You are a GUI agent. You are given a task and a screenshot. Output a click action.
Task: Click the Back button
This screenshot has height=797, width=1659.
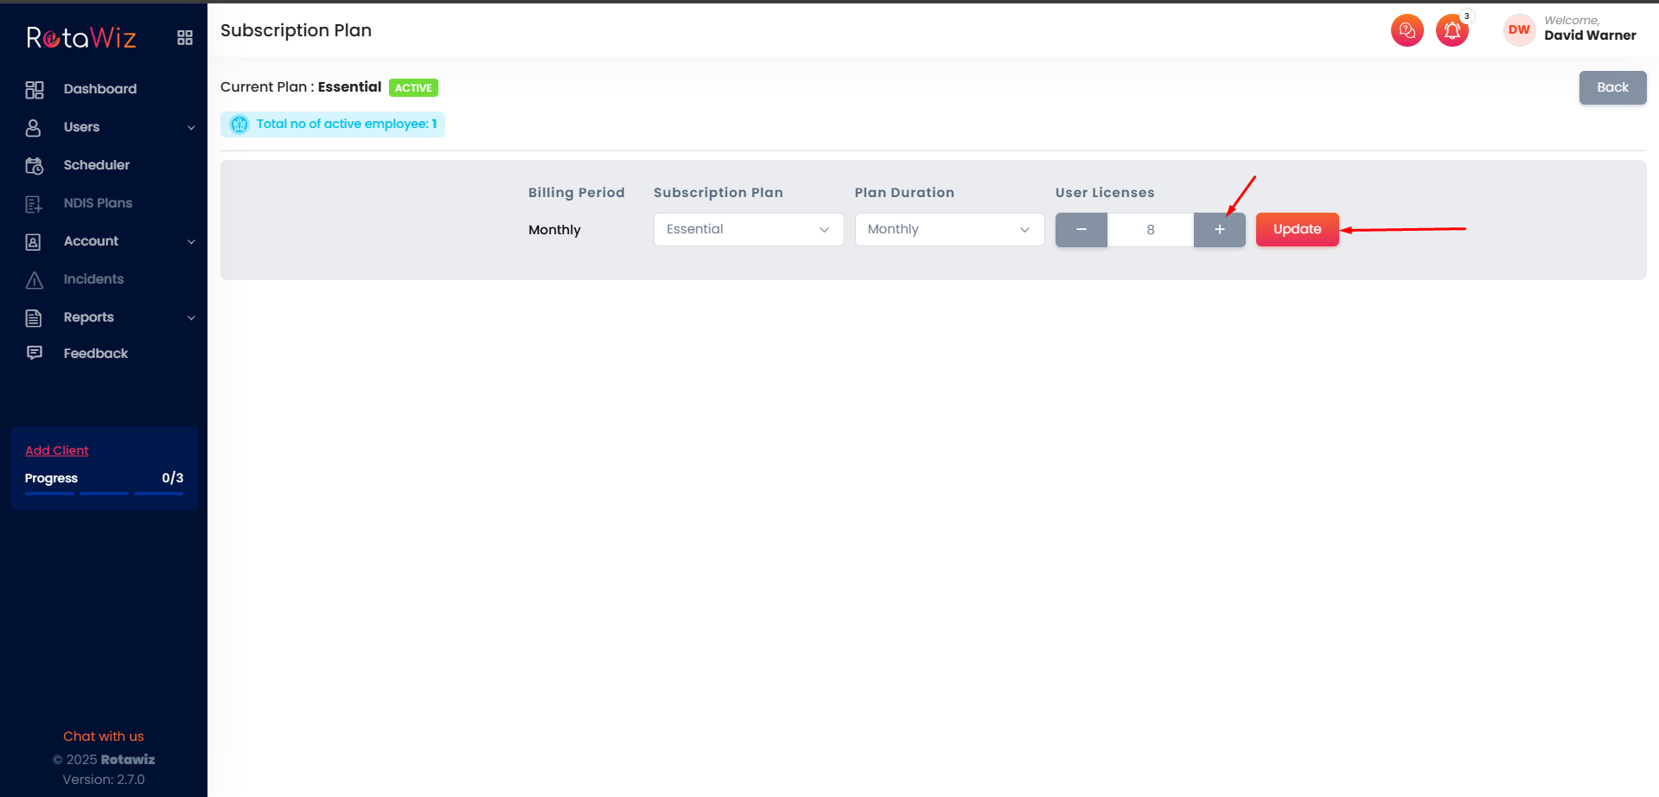tap(1611, 88)
